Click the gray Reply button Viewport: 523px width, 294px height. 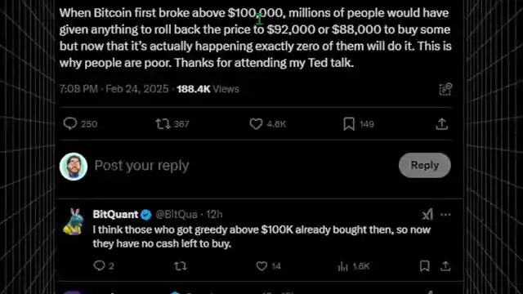pyautogui.click(x=425, y=165)
